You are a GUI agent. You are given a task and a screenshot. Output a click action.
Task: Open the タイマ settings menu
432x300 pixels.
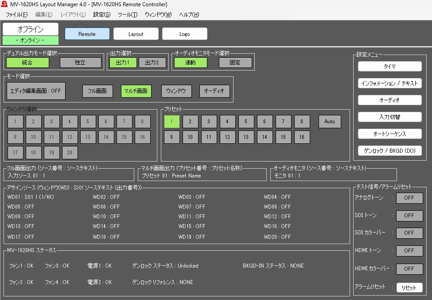tap(389, 67)
